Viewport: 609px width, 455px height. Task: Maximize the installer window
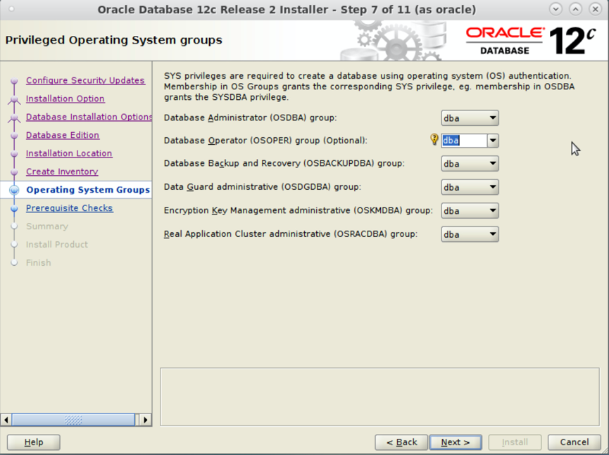pos(575,9)
